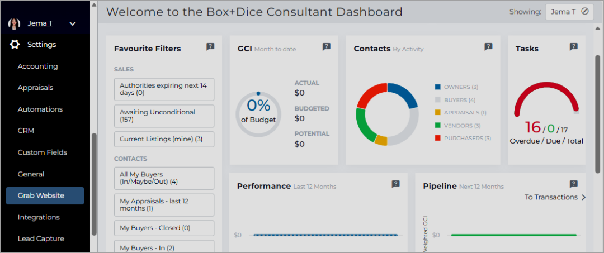Click the Settings gear icon
This screenshot has height=253, width=604.
15,45
